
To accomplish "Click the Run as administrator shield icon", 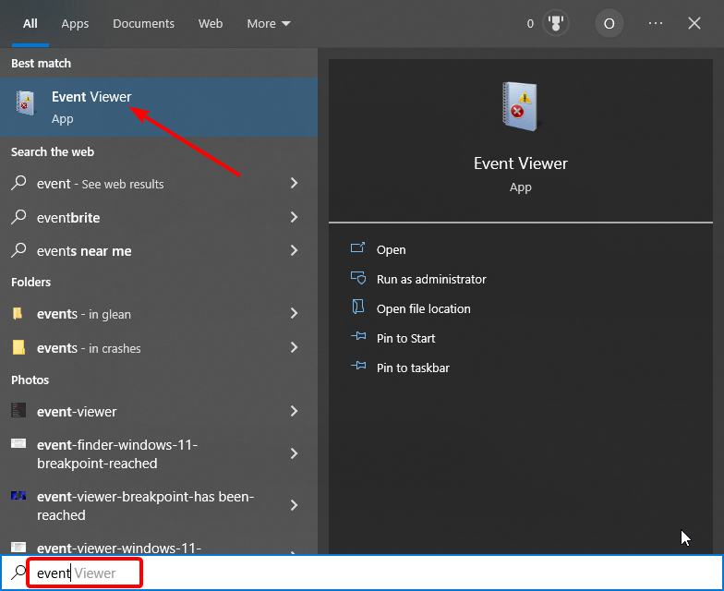I will (358, 277).
